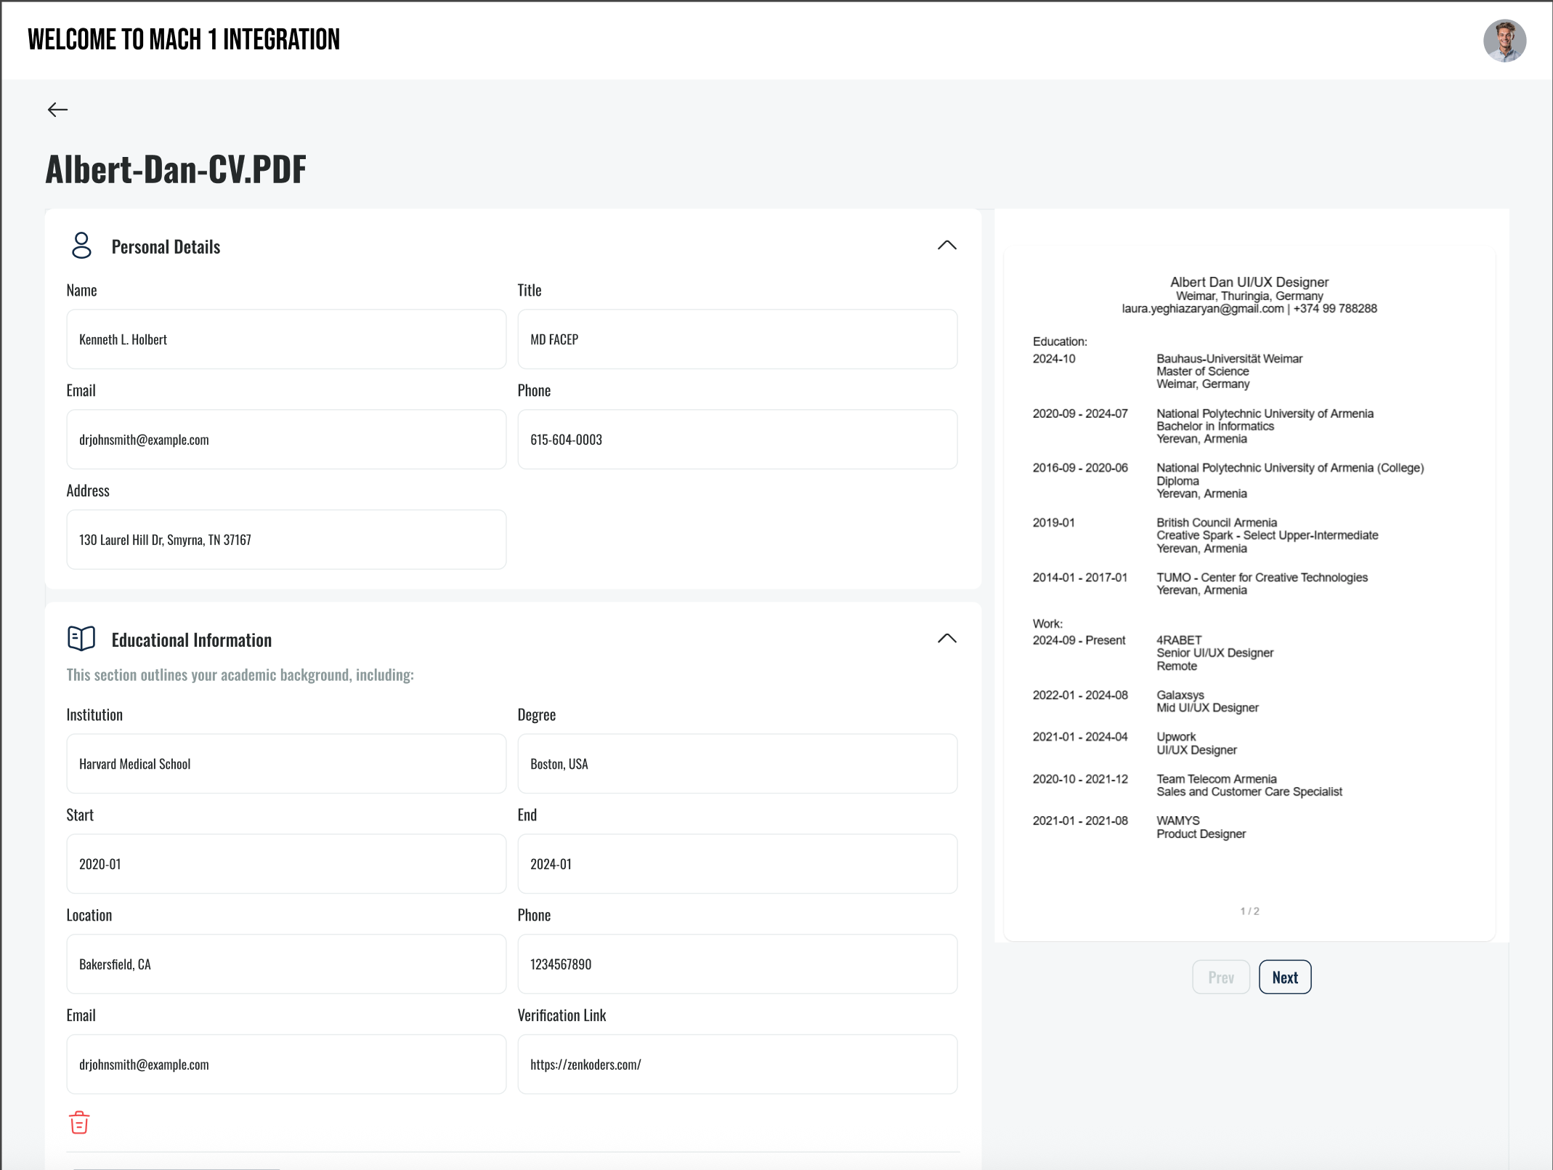This screenshot has width=1553, height=1170.
Task: Open the user profile avatar
Action: (1506, 41)
